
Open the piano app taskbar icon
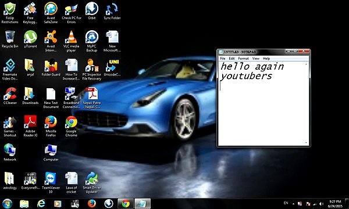(75, 204)
